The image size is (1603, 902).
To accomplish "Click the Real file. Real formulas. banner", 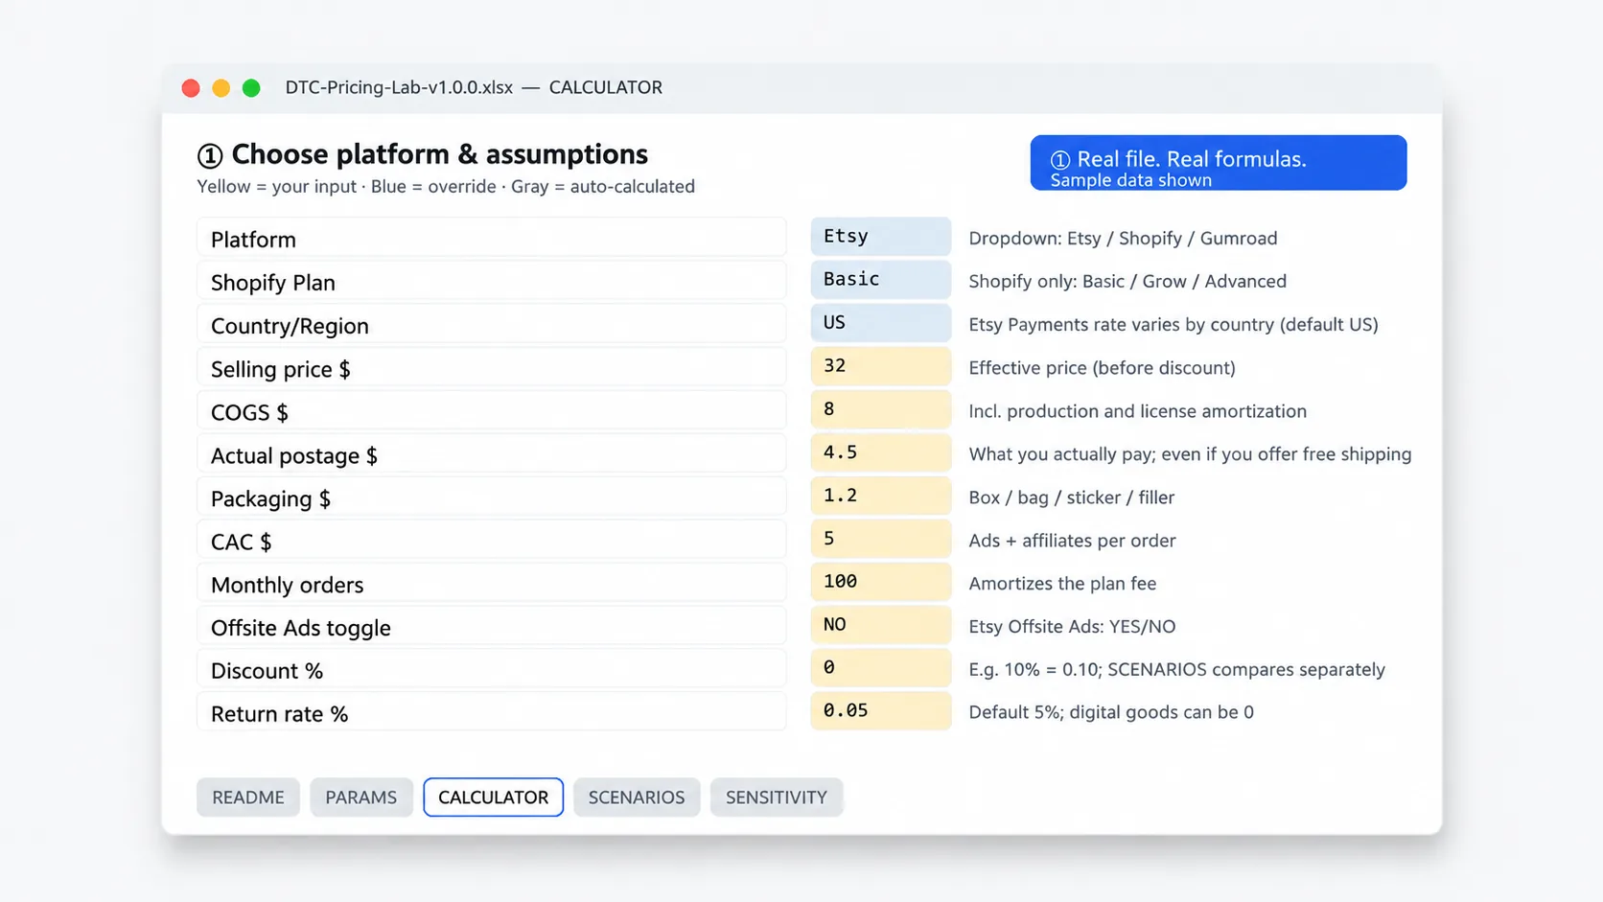I will 1219,163.
